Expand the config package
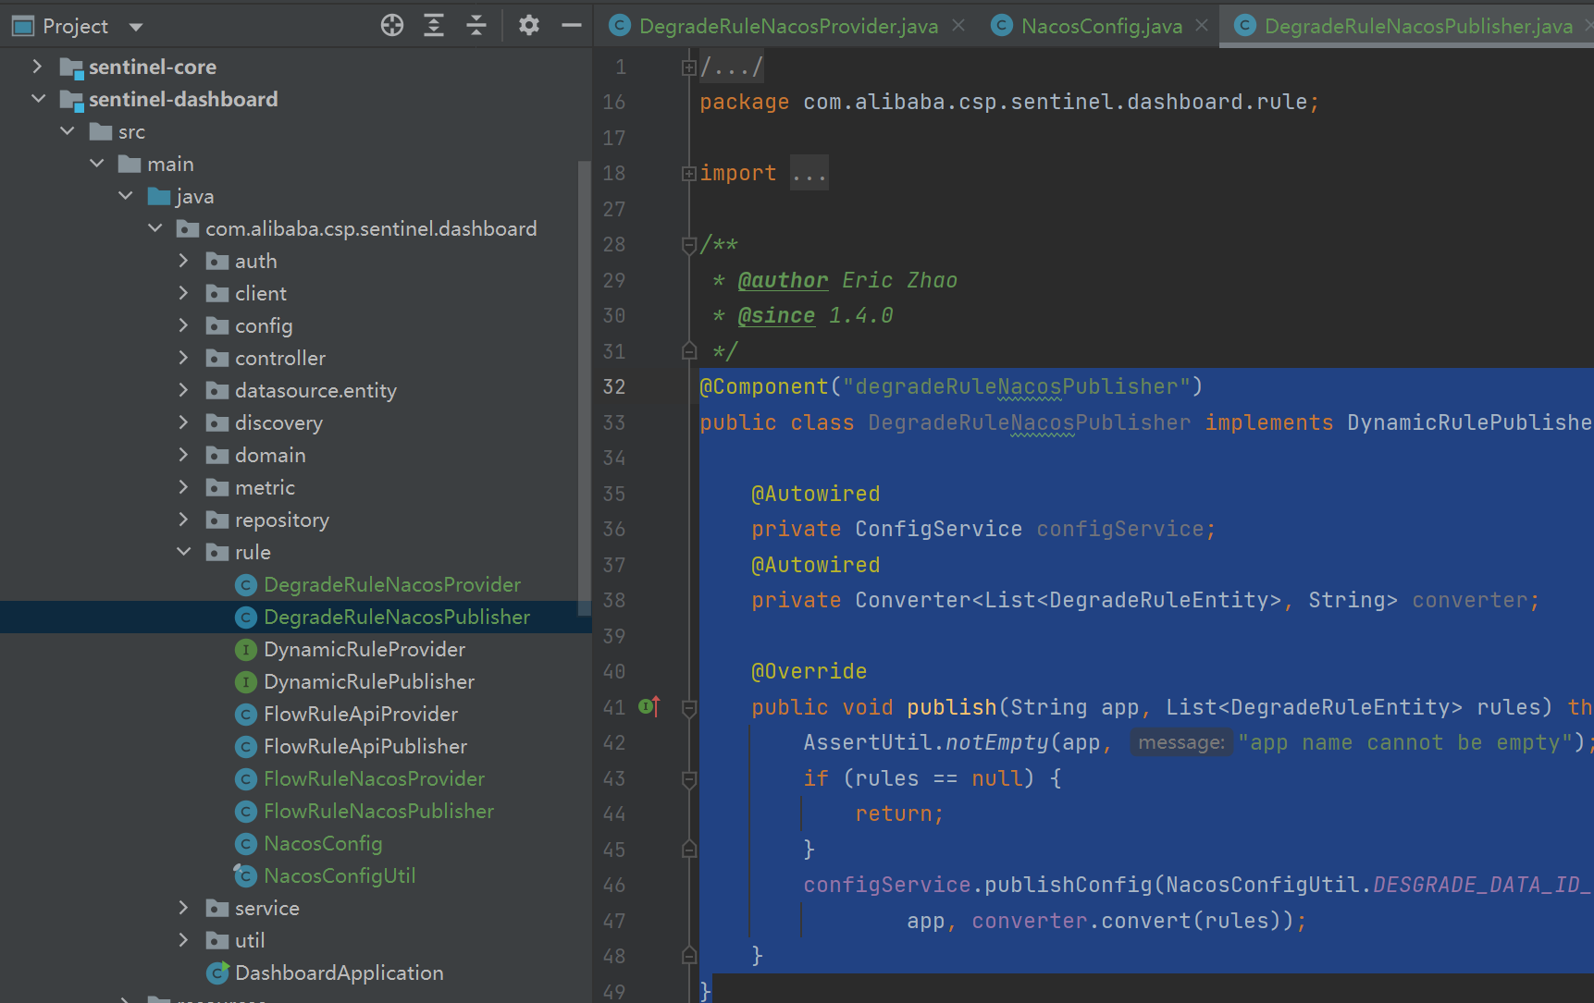 pos(183,325)
